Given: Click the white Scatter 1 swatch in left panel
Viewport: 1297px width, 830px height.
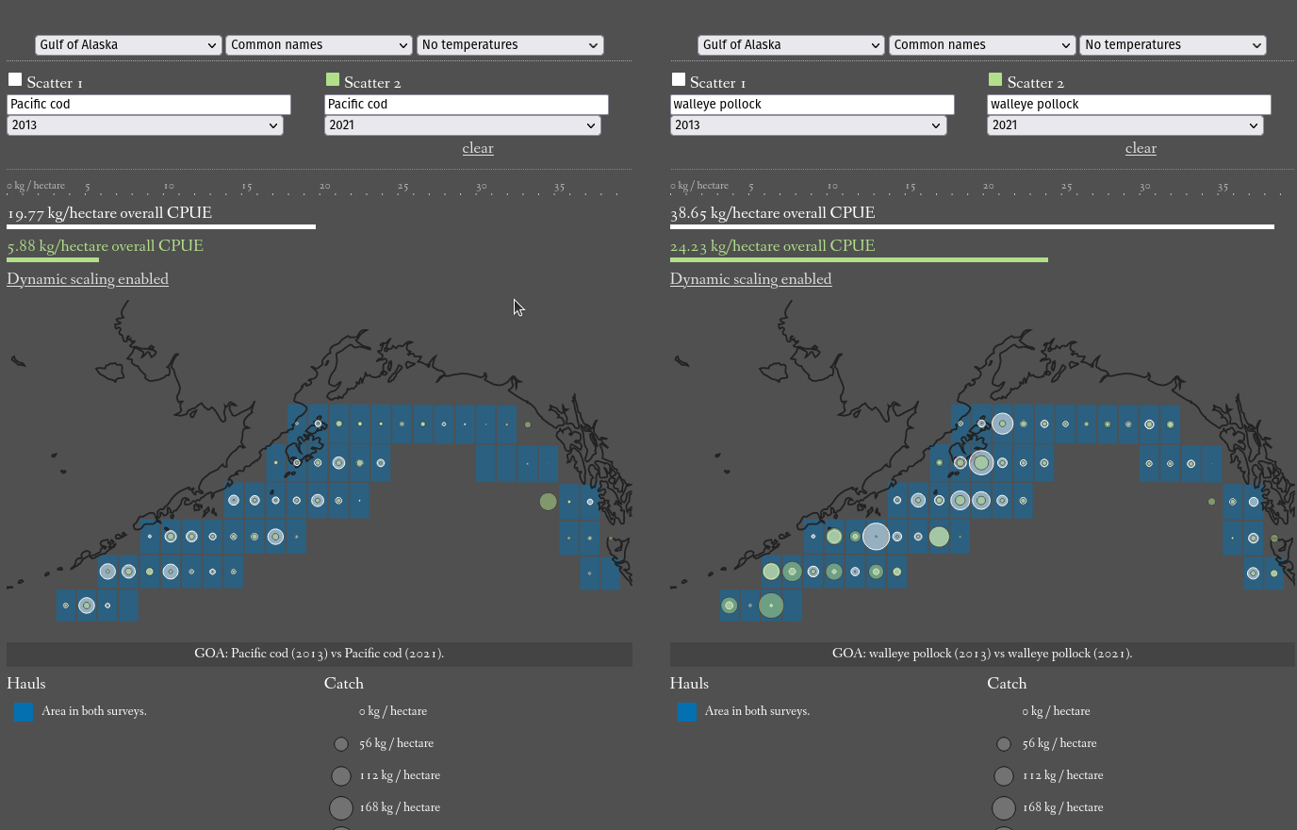Looking at the screenshot, I should pos(15,80).
